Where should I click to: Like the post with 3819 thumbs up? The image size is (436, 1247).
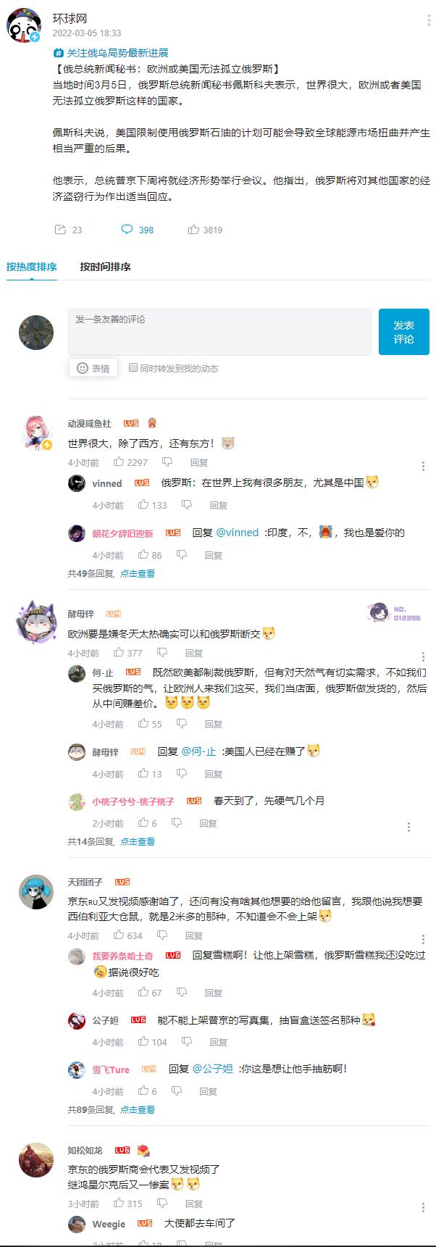(x=193, y=230)
